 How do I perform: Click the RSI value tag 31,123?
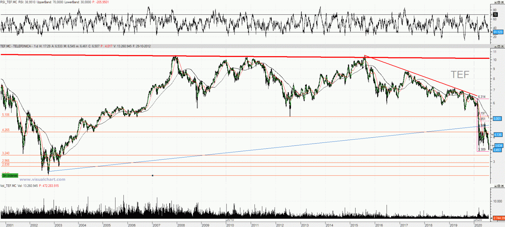pos(498,32)
